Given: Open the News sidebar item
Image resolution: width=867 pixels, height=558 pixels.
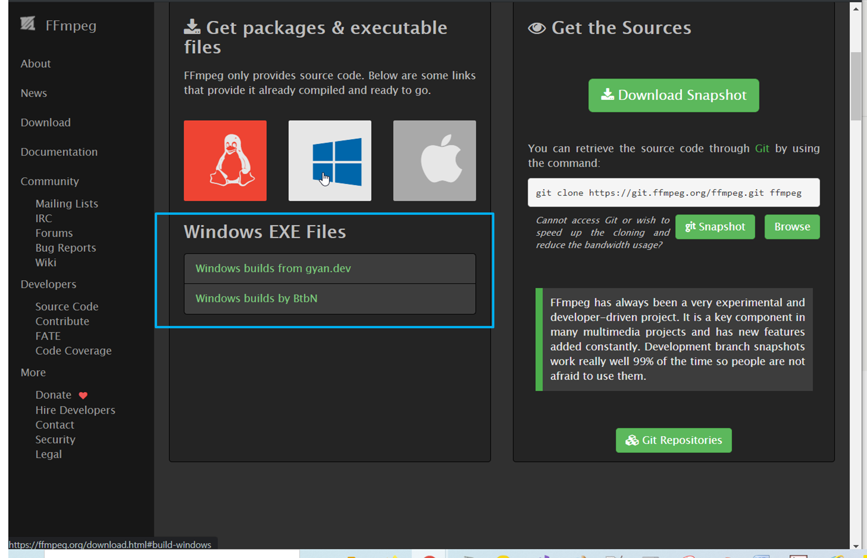Looking at the screenshot, I should [x=34, y=93].
